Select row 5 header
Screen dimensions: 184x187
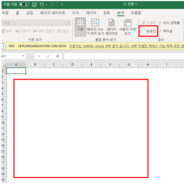click(4, 94)
